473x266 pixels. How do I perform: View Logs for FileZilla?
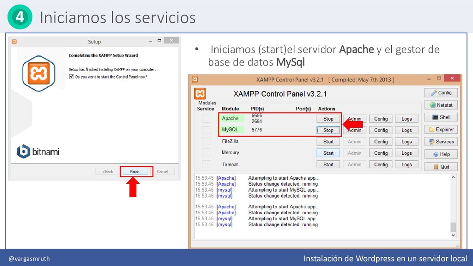406,142
